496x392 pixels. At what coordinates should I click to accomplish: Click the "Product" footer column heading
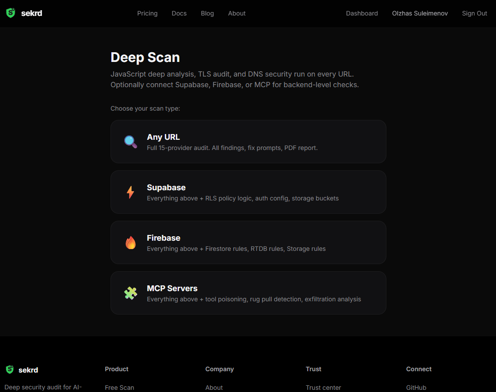tap(117, 369)
